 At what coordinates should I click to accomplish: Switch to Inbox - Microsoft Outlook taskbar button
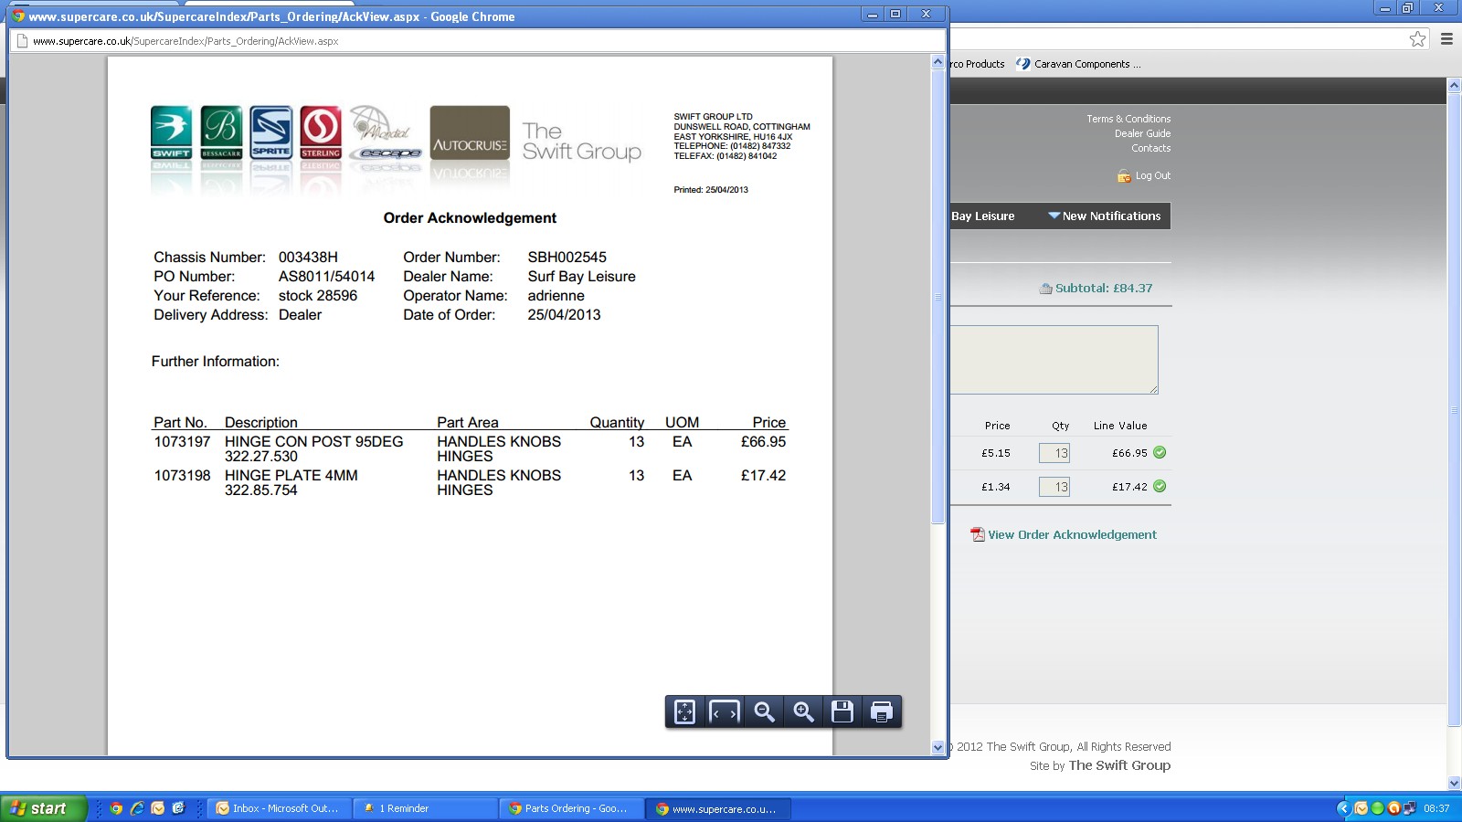pyautogui.click(x=280, y=808)
